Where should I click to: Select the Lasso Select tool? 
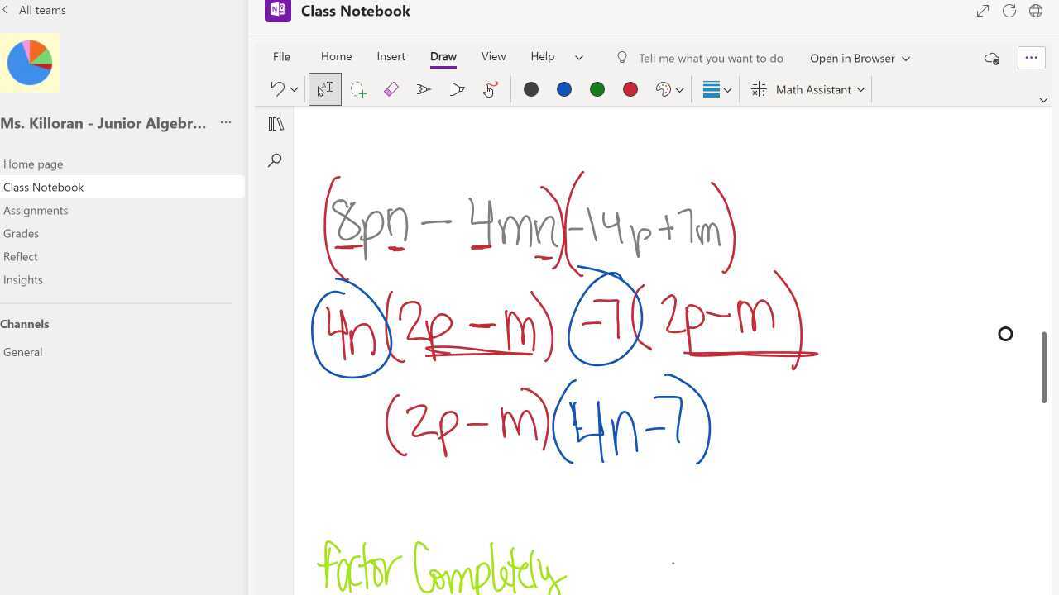coord(357,88)
